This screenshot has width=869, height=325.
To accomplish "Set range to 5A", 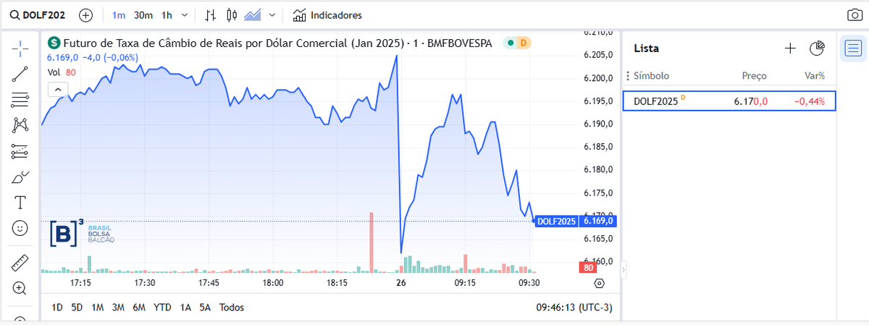I will [206, 308].
